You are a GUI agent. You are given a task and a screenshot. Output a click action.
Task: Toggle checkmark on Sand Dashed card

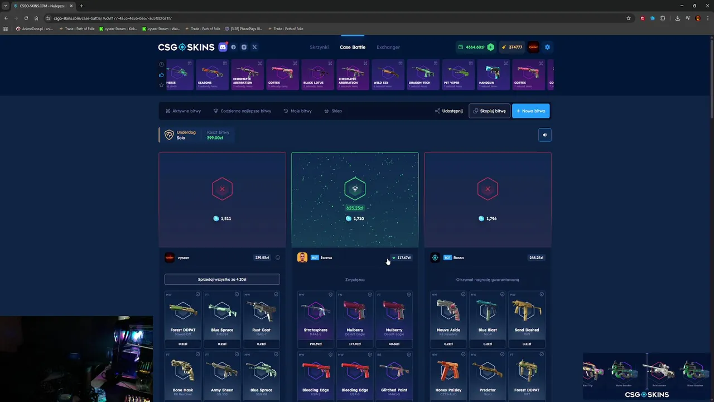(541, 294)
